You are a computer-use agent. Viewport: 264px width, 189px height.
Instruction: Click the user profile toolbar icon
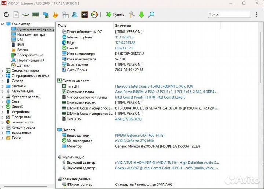[75, 15]
